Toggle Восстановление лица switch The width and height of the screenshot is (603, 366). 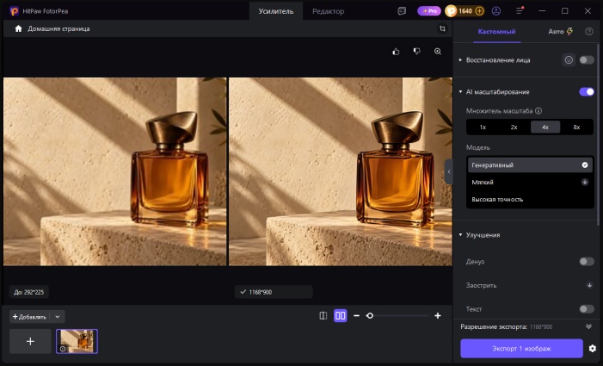[587, 60]
